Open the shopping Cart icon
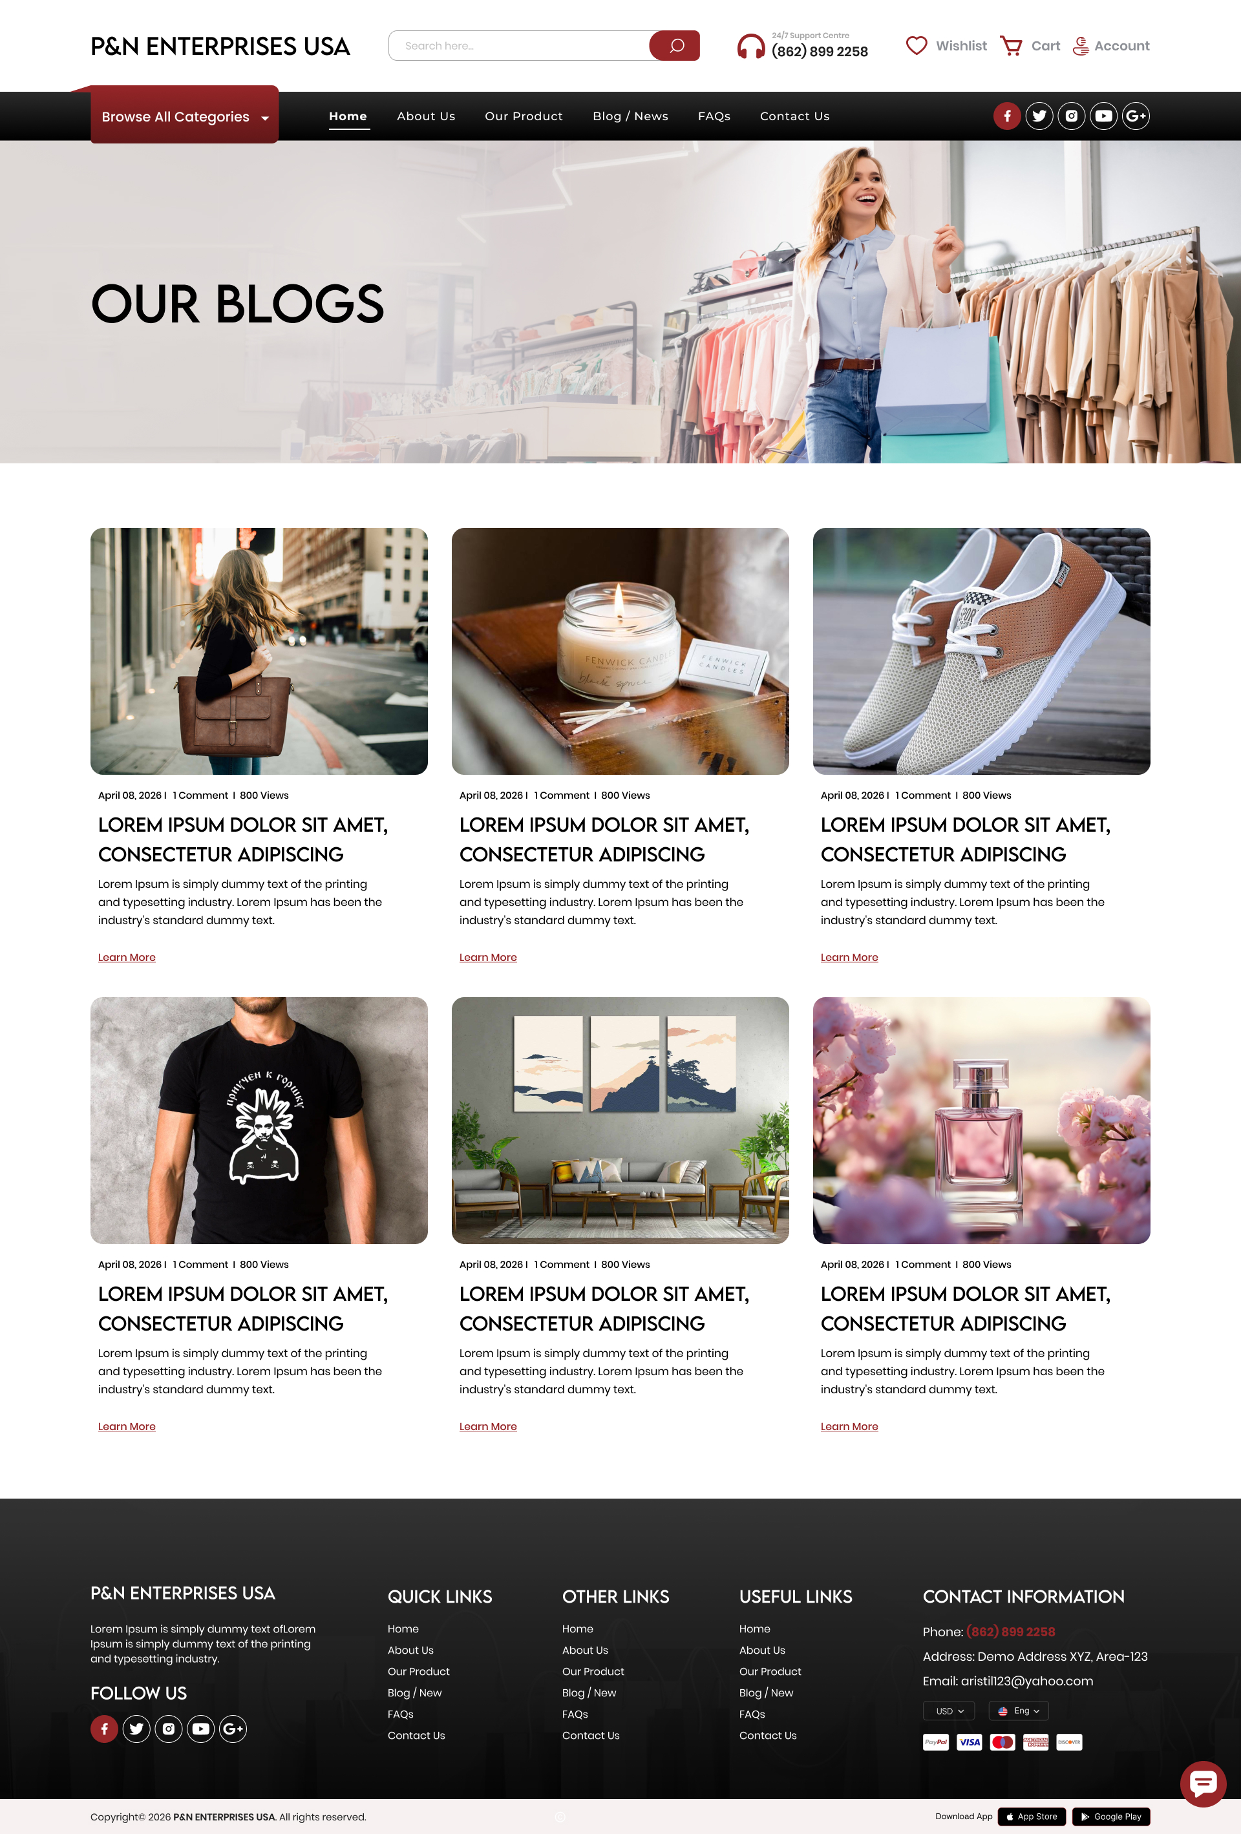Image resolution: width=1241 pixels, height=1834 pixels. (1010, 46)
